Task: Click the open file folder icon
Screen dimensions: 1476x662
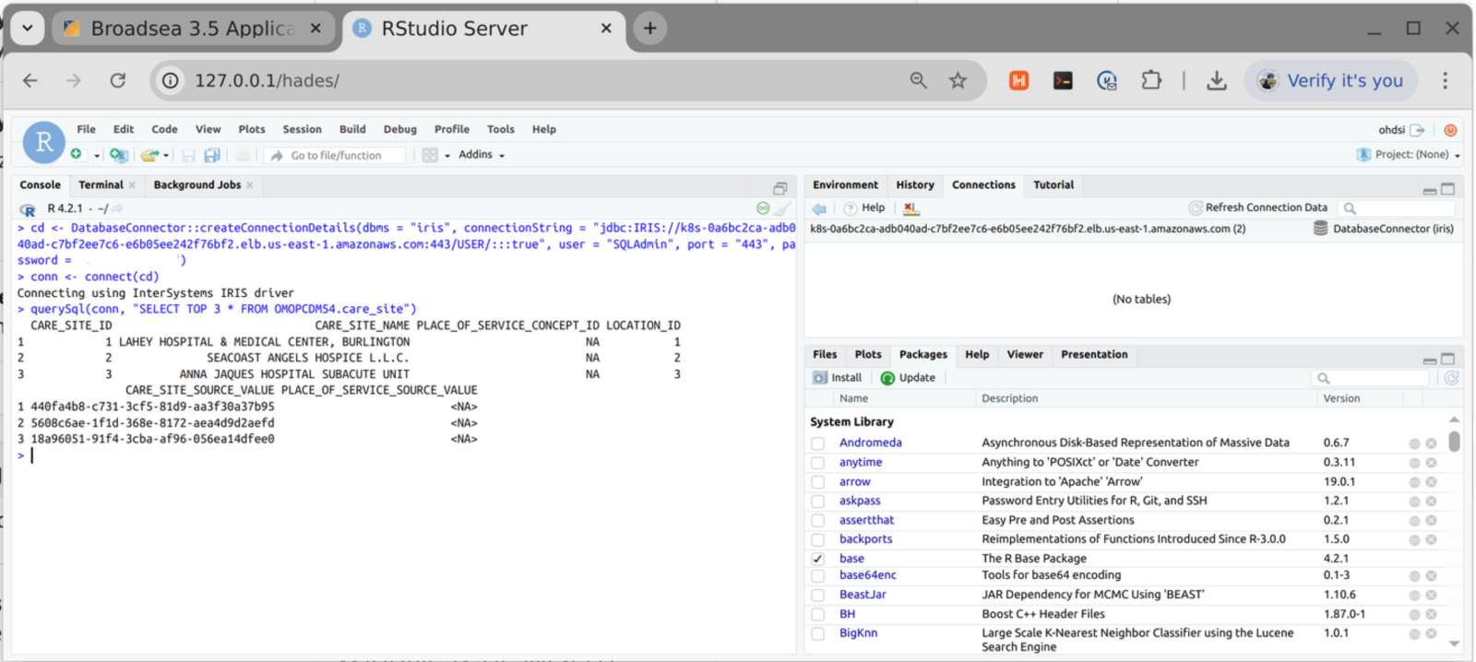Action: 149,155
